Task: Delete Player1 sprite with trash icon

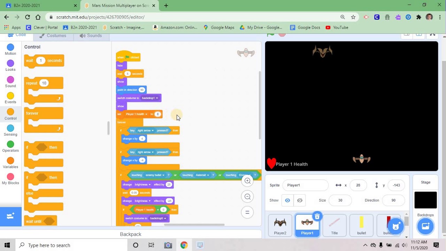Action: coord(317,216)
